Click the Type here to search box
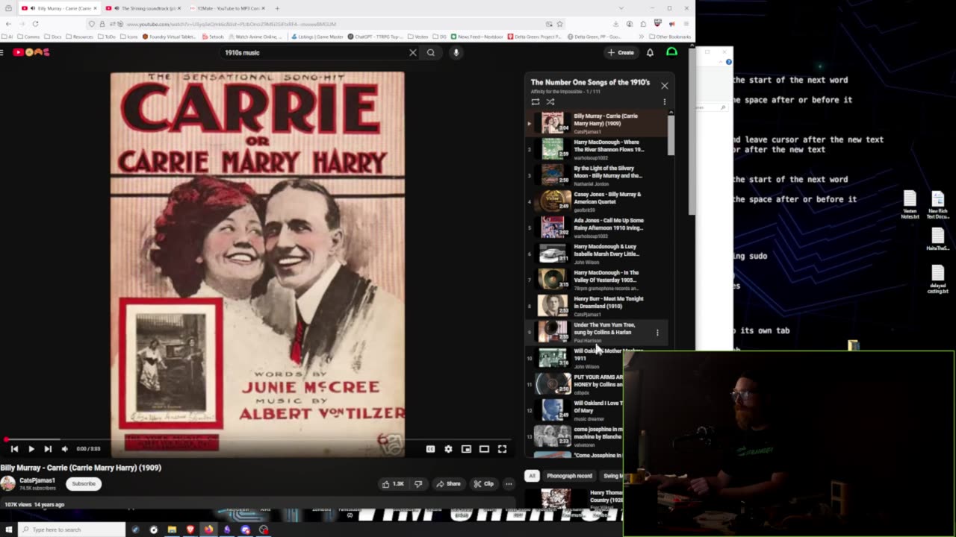The height and width of the screenshot is (537, 956). pyautogui.click(x=72, y=530)
